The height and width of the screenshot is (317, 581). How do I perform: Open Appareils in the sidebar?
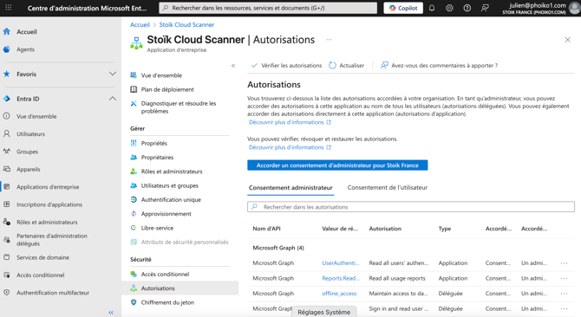point(28,169)
